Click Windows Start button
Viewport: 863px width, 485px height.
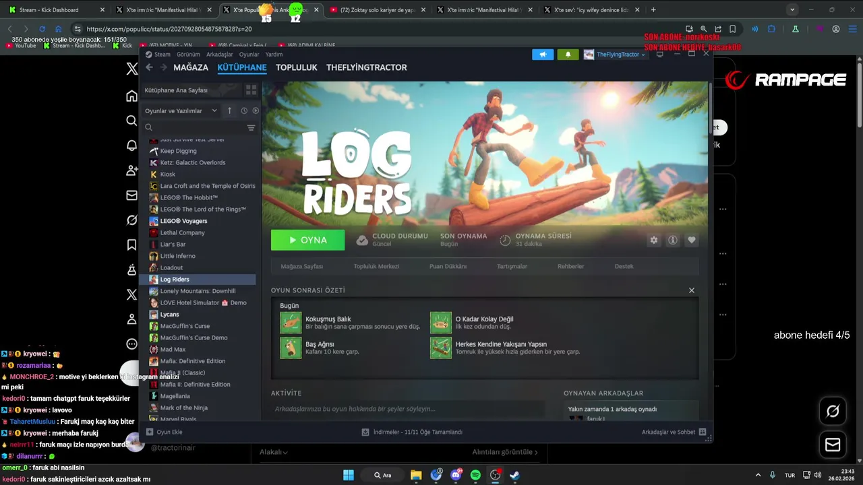tap(349, 475)
